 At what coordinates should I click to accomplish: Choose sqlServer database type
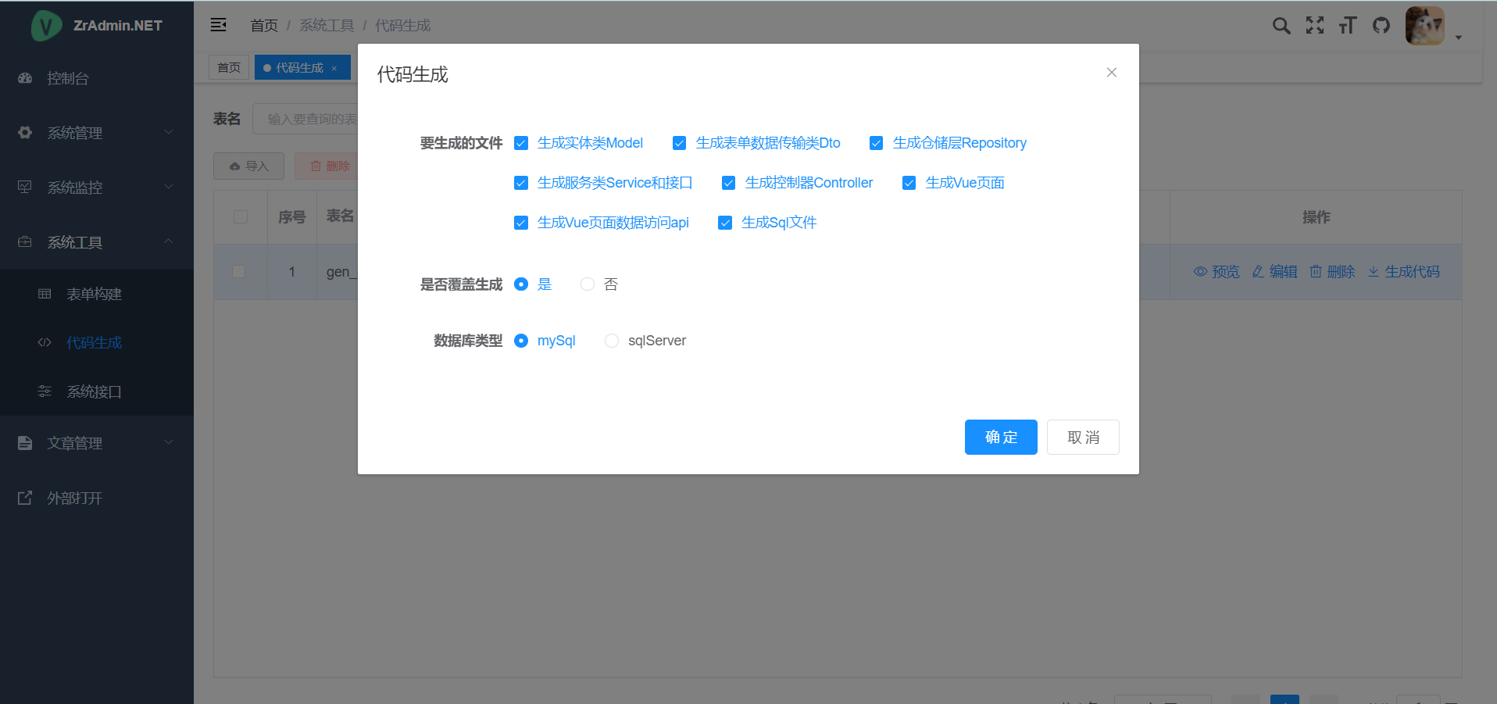click(612, 341)
